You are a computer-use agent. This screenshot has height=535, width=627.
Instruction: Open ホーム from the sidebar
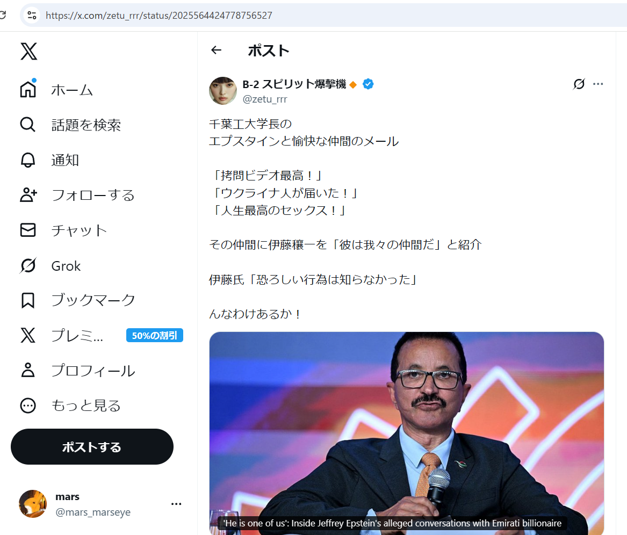coord(72,90)
